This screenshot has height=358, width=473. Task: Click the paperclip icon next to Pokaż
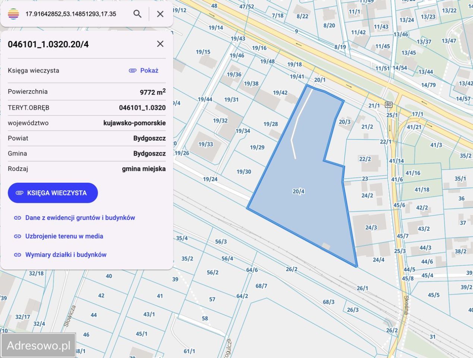(132, 70)
